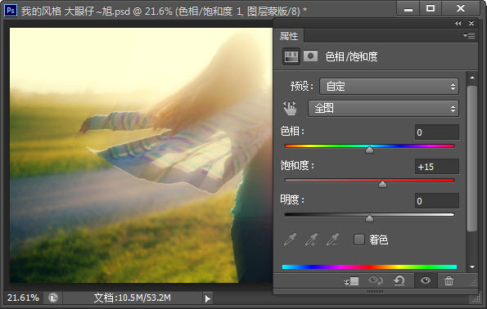Click the Hue/Saturation adjustment icon
The width and height of the screenshot is (487, 309).
pos(291,56)
